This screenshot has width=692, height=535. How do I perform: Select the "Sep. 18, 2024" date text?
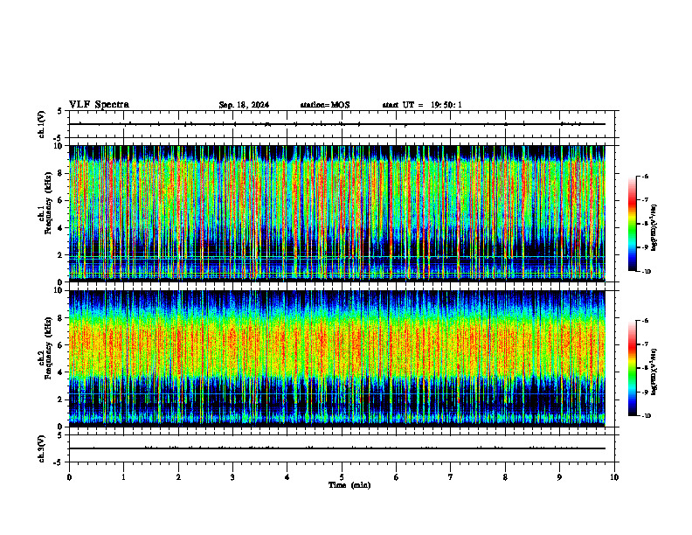coord(244,105)
